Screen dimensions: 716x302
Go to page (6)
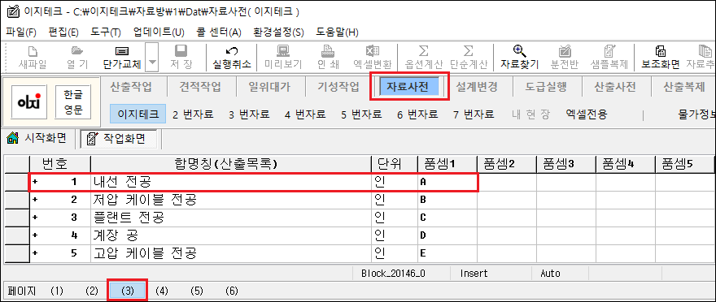tap(232, 291)
